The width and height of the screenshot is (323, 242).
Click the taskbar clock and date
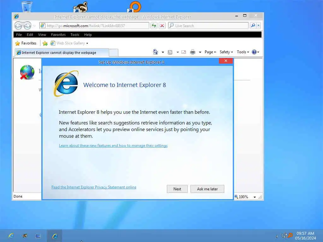(305, 236)
